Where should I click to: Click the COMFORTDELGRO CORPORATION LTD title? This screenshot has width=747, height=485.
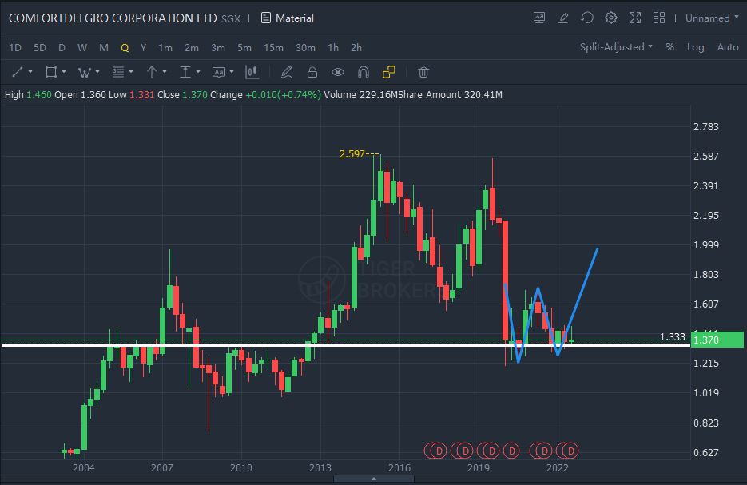113,18
